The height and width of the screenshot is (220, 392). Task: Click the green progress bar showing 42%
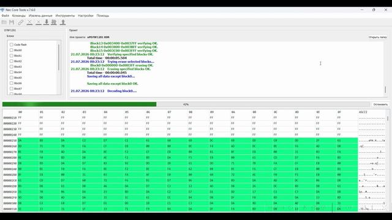coord(186,105)
